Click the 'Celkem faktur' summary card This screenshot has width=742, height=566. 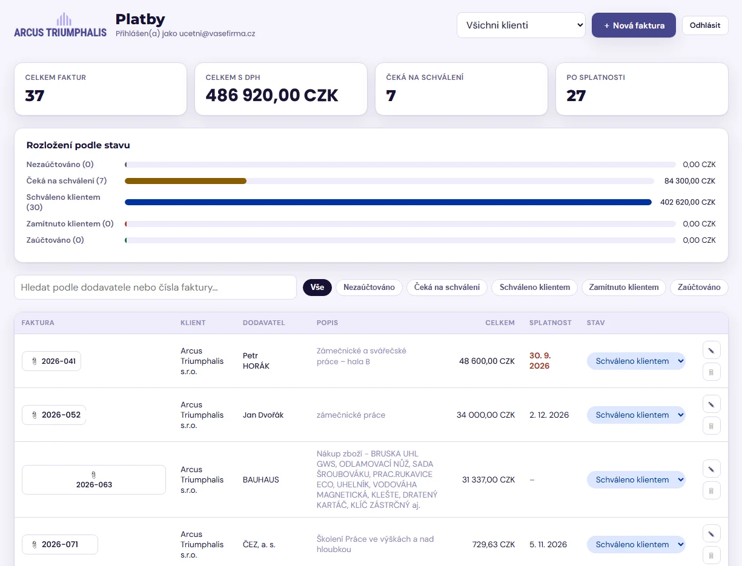[x=101, y=89]
